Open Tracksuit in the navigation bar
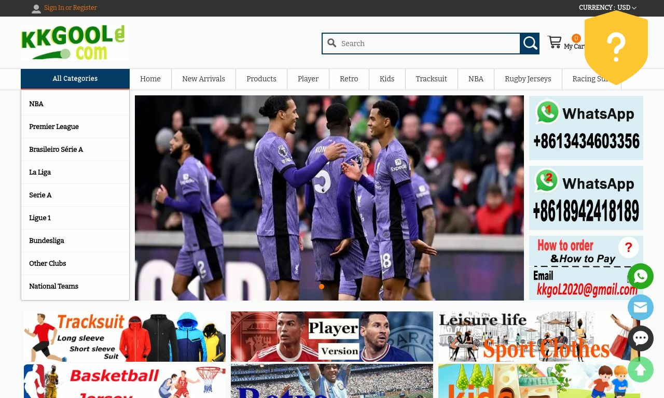664x398 pixels. (x=431, y=79)
